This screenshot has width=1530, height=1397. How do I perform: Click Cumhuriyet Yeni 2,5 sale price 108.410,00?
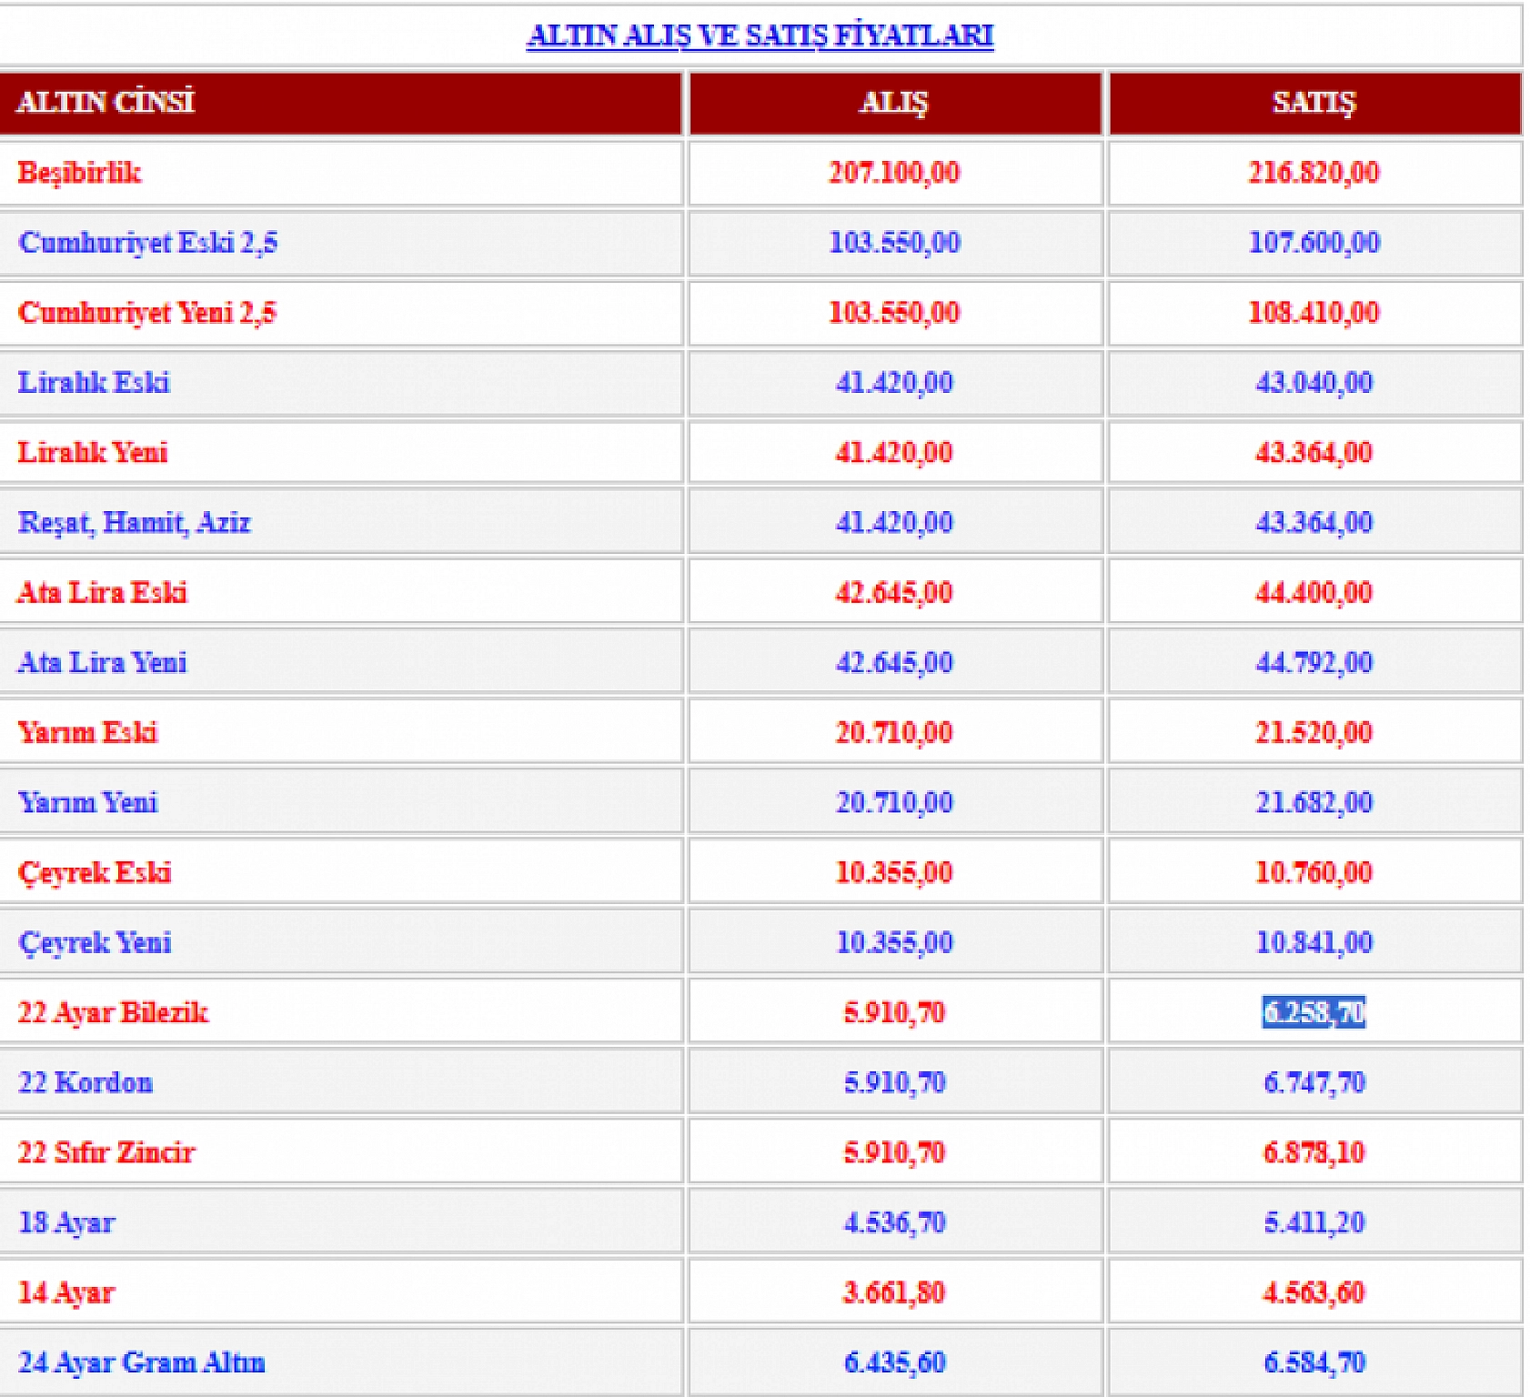coord(1314,312)
